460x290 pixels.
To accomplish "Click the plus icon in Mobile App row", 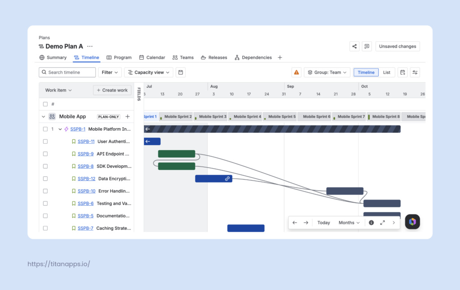I will 128,116.
